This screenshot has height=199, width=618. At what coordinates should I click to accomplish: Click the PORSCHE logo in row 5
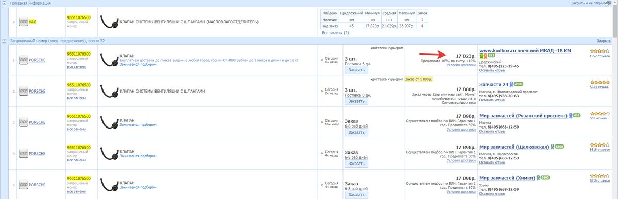coord(23,184)
